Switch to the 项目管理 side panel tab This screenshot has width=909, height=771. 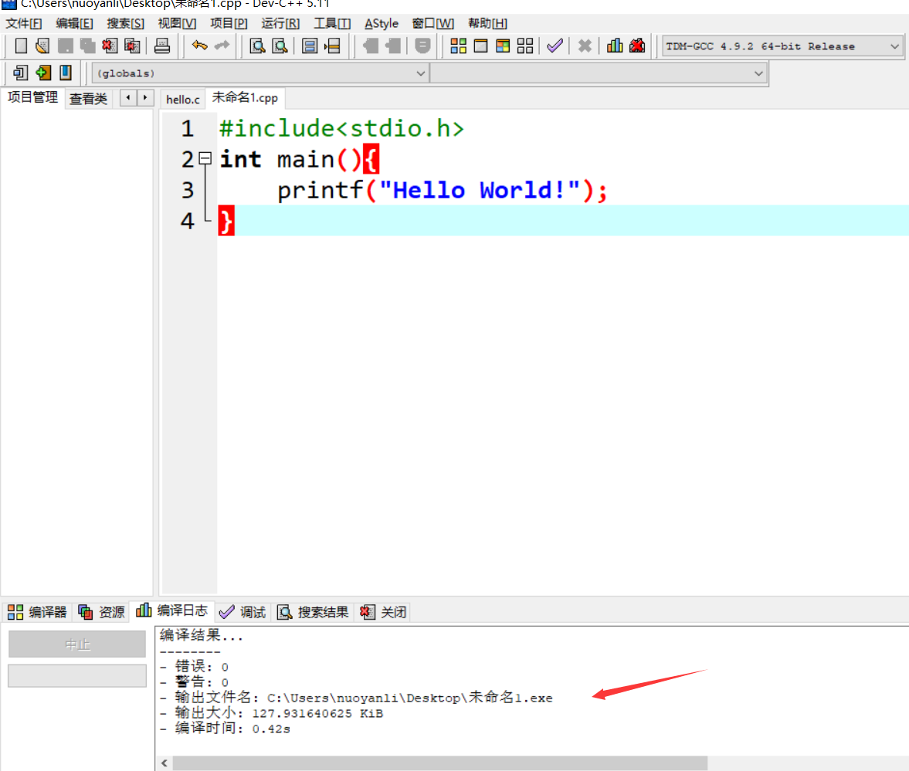tap(32, 97)
